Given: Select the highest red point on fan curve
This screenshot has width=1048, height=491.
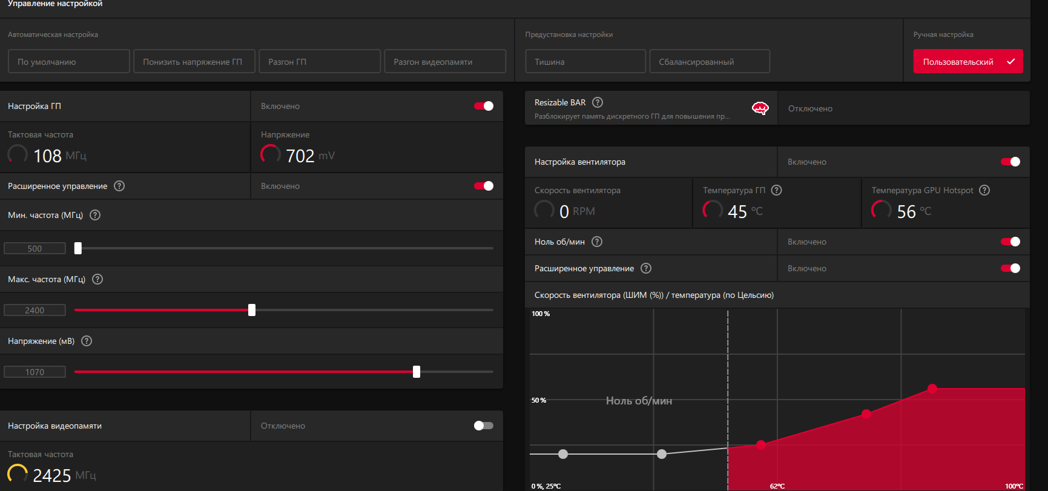Looking at the screenshot, I should (x=932, y=389).
